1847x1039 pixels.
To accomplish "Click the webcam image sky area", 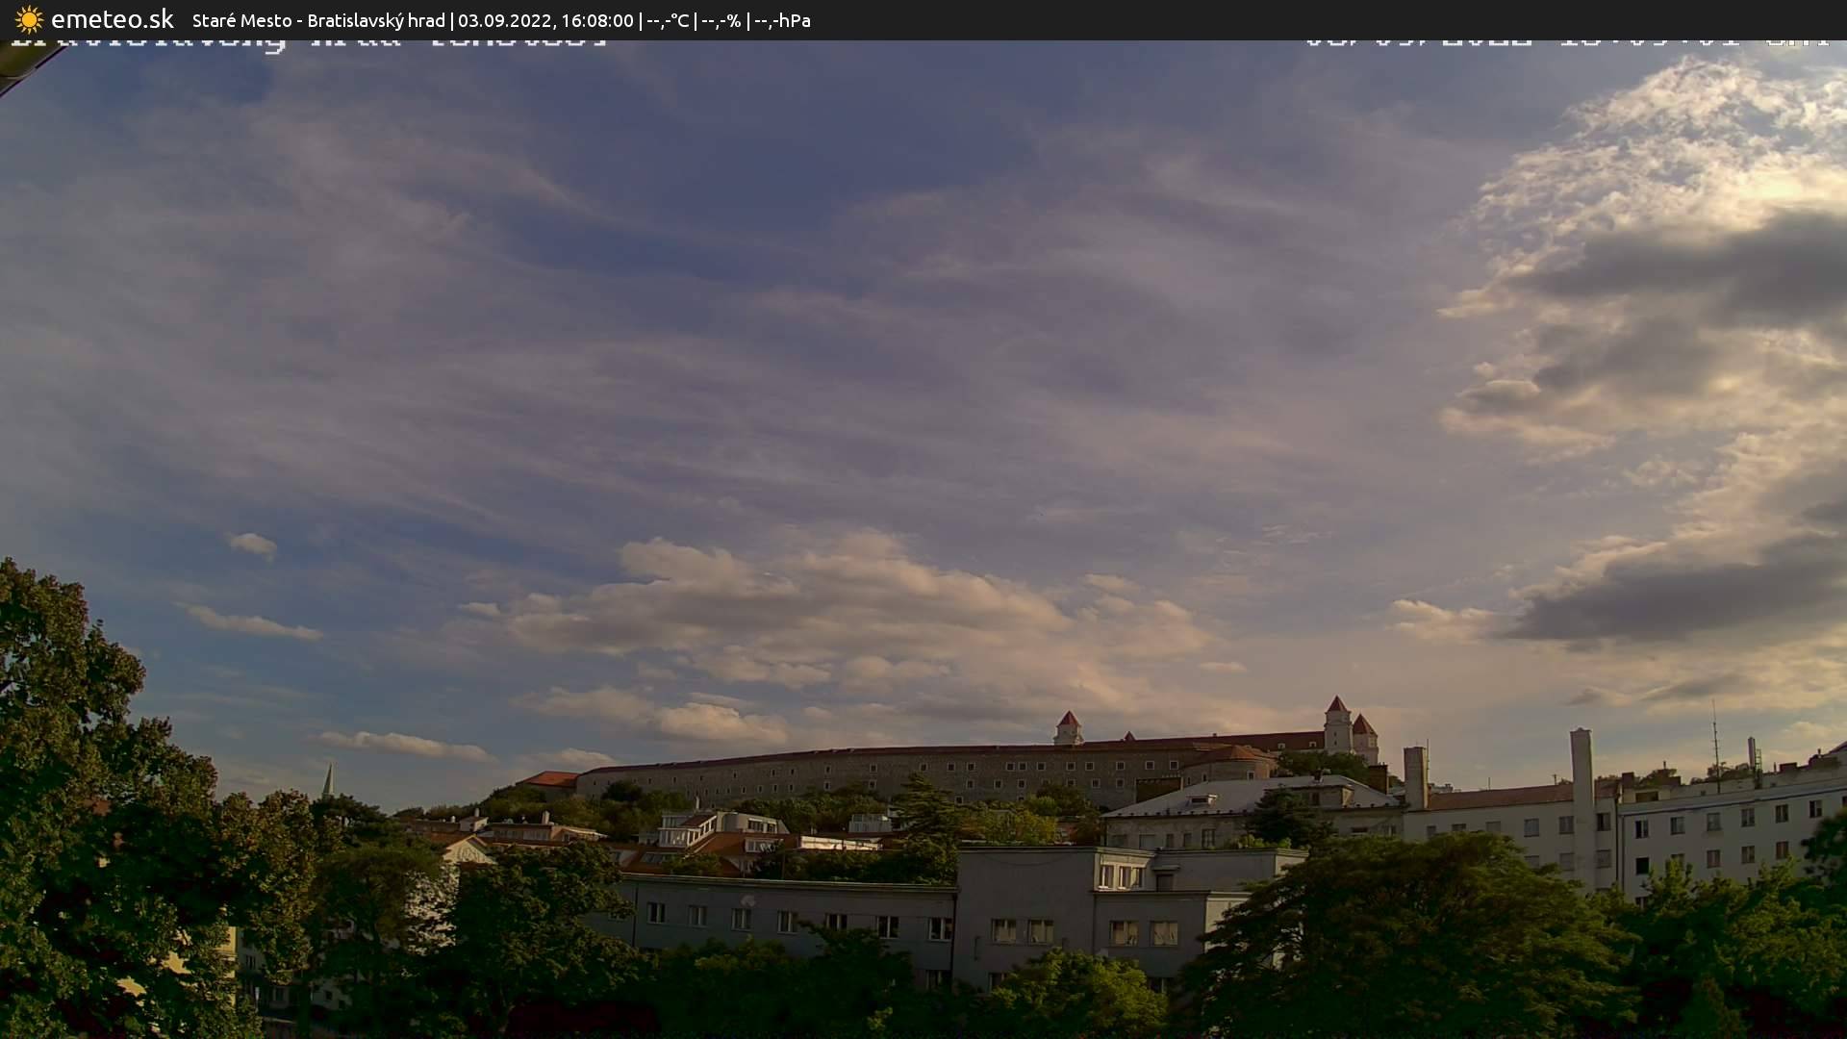I will point(866,337).
